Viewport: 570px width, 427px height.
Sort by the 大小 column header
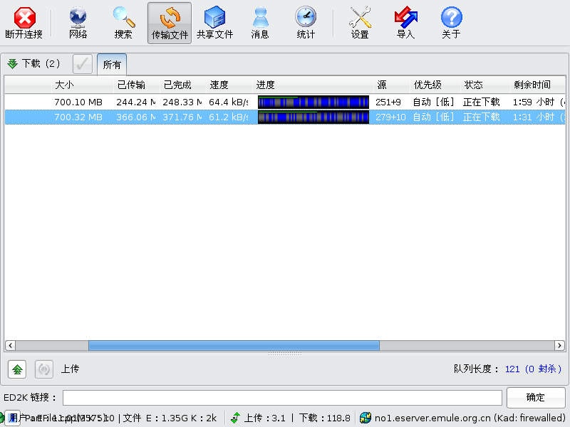(83, 85)
